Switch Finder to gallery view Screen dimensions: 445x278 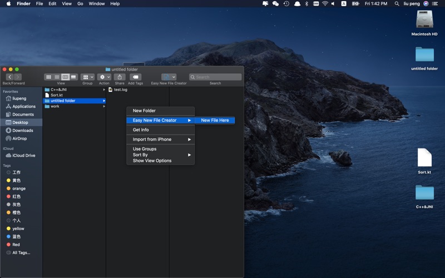[x=73, y=77]
